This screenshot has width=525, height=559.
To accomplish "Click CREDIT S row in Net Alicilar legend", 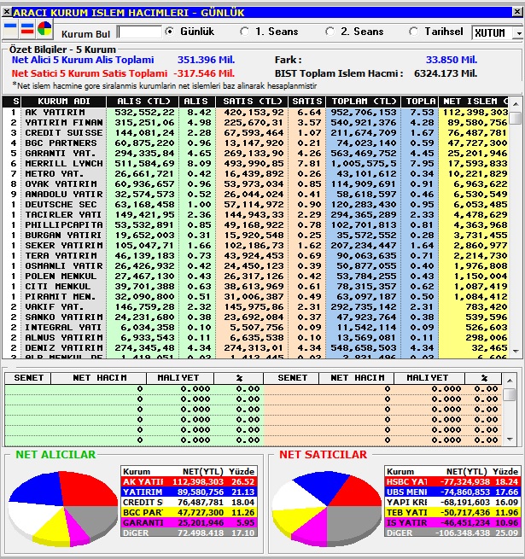I will 189,503.
